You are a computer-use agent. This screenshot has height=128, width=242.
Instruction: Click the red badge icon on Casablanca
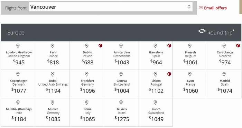click(x=238, y=45)
